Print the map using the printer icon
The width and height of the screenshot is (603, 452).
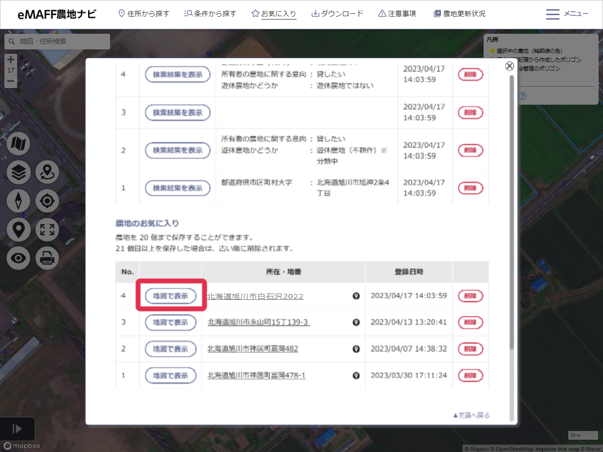point(47,258)
